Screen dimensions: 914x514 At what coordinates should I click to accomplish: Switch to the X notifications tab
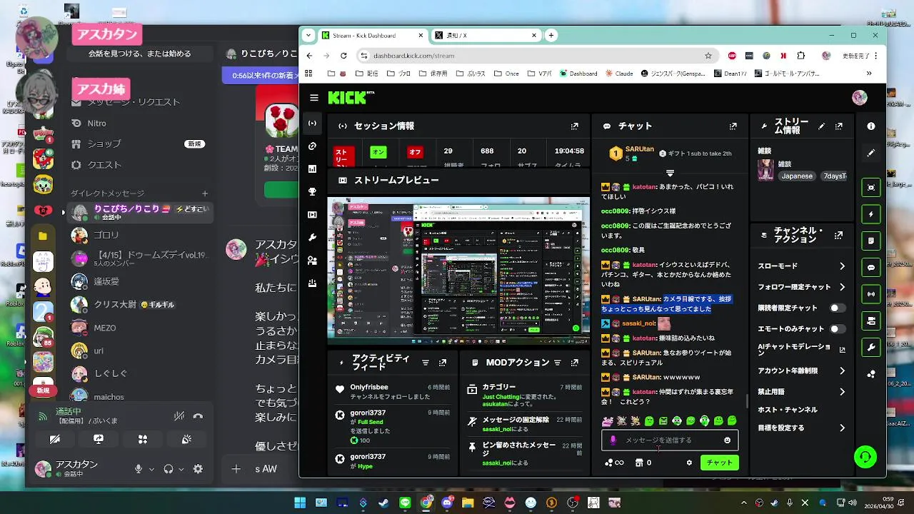[486, 35]
